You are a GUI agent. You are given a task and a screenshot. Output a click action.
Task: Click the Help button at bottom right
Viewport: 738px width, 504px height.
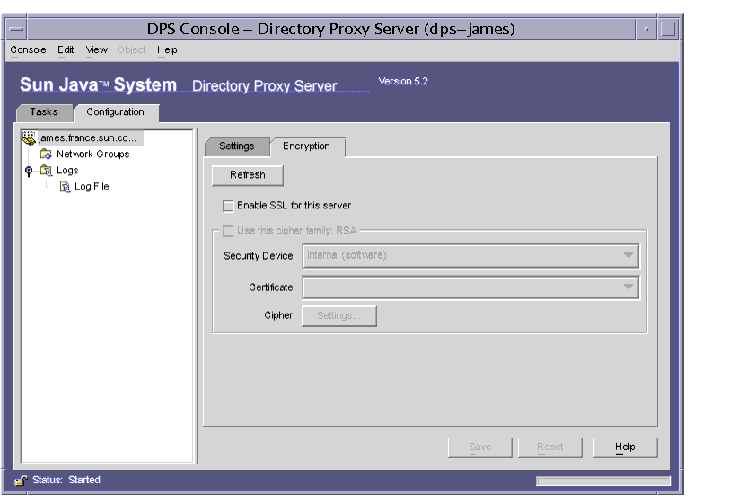point(625,447)
